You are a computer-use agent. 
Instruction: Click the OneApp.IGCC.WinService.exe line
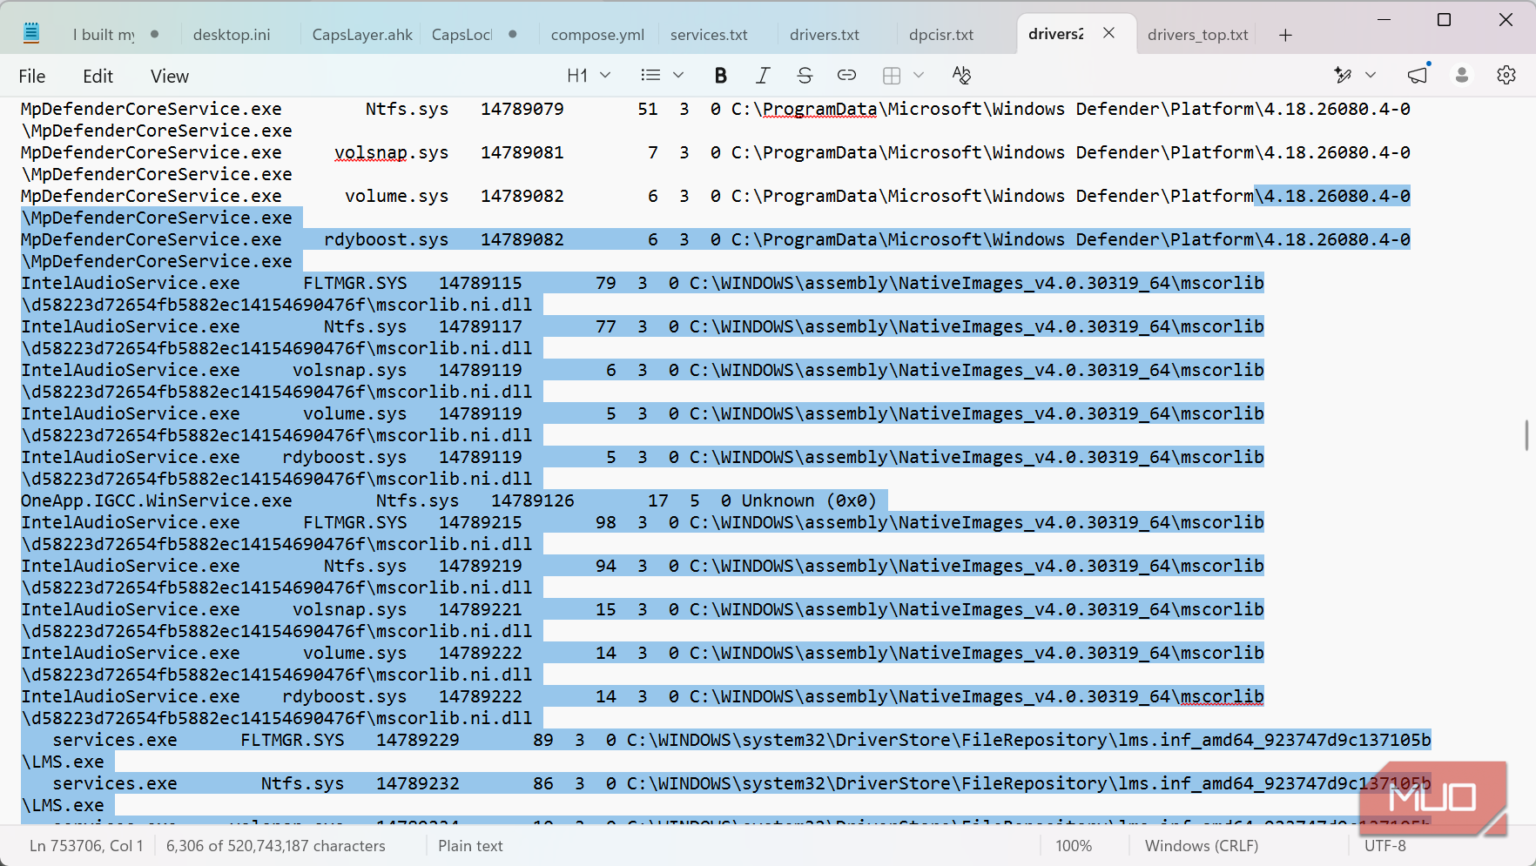(x=449, y=500)
